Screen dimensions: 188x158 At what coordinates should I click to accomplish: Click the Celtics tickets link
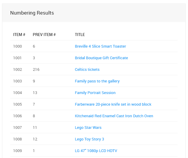pos(87,70)
